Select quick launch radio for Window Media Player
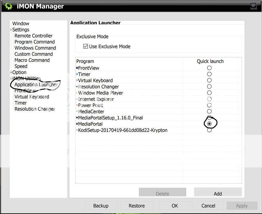Image resolution: width=262 pixels, height=214 pixels. click(x=209, y=93)
